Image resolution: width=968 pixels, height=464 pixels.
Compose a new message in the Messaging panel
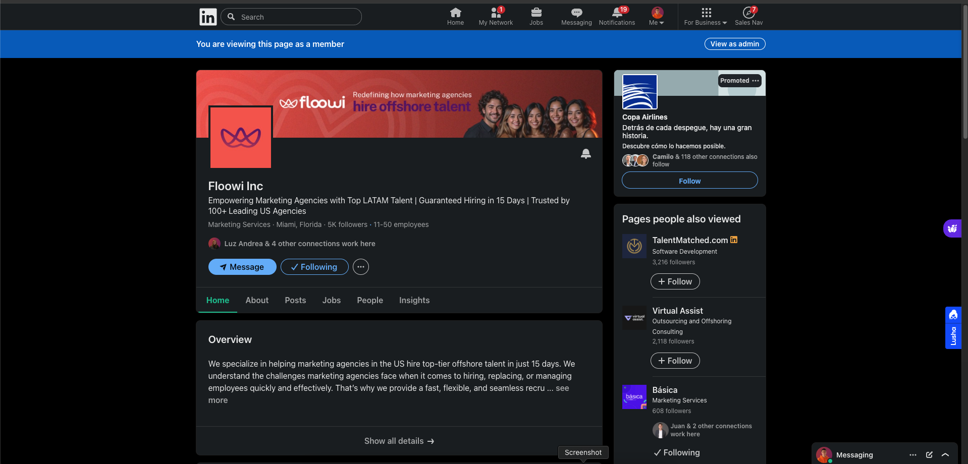point(929,455)
